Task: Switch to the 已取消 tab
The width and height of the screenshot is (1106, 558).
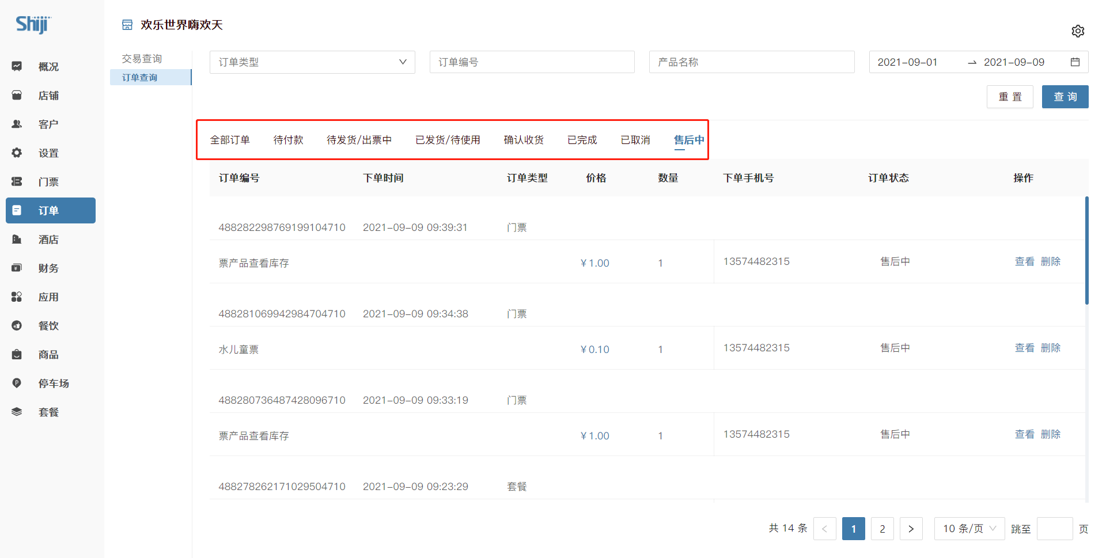Action: (635, 140)
